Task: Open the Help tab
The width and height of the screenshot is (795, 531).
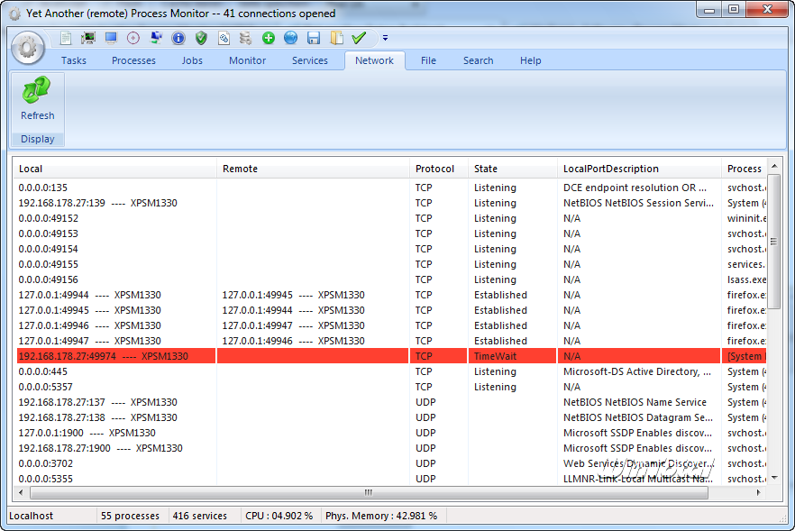Action: (x=530, y=60)
